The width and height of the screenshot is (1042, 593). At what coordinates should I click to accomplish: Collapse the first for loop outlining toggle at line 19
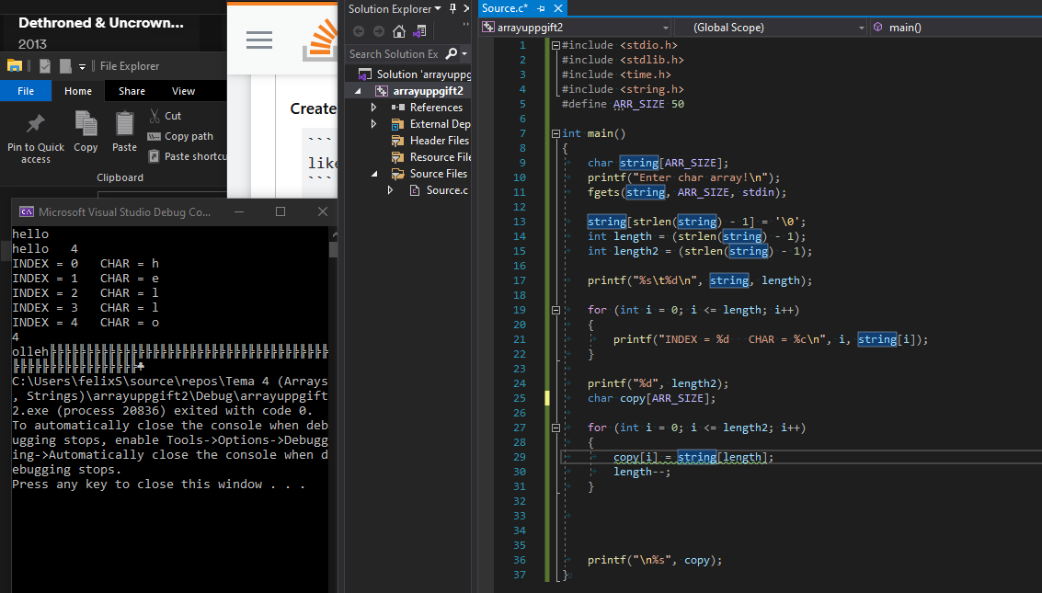555,310
